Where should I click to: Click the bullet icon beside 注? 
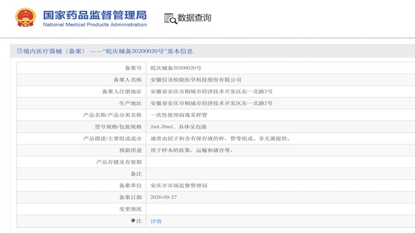click(x=133, y=221)
